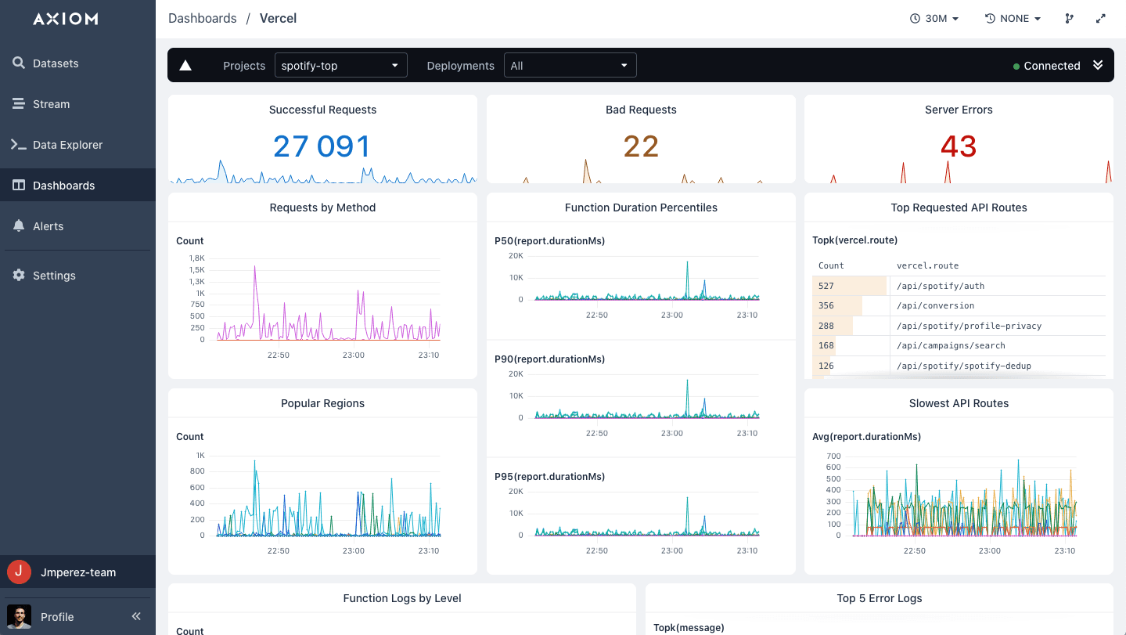Click the Slowest API Routes panel title

click(959, 403)
